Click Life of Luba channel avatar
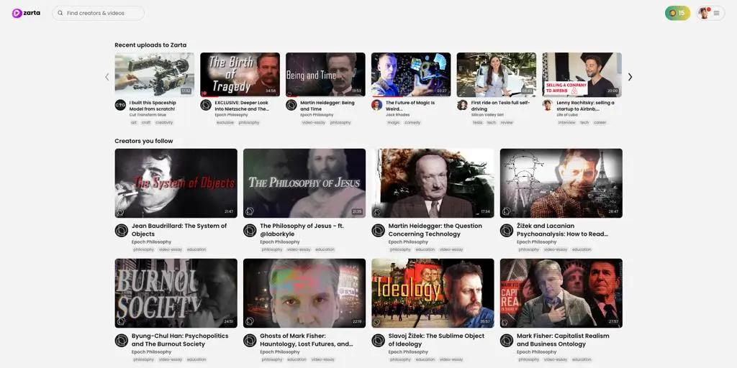The width and height of the screenshot is (737, 368). tap(548, 105)
